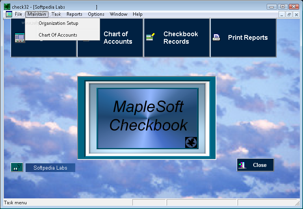303x209 pixels.
Task: Open the Task menu
Action: coord(56,14)
